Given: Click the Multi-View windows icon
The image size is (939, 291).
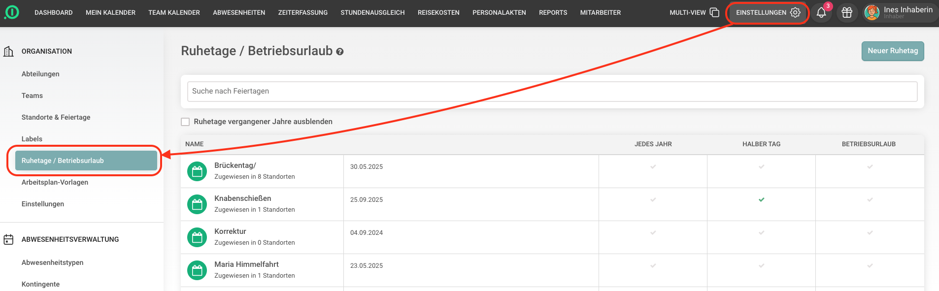Looking at the screenshot, I should pyautogui.click(x=714, y=12).
